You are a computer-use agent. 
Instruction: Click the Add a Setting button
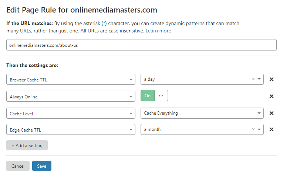tap(27, 145)
